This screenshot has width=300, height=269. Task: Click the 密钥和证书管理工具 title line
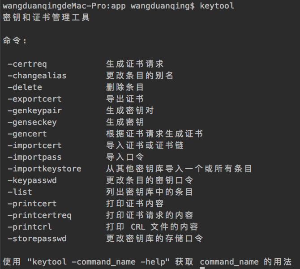pos(46,17)
